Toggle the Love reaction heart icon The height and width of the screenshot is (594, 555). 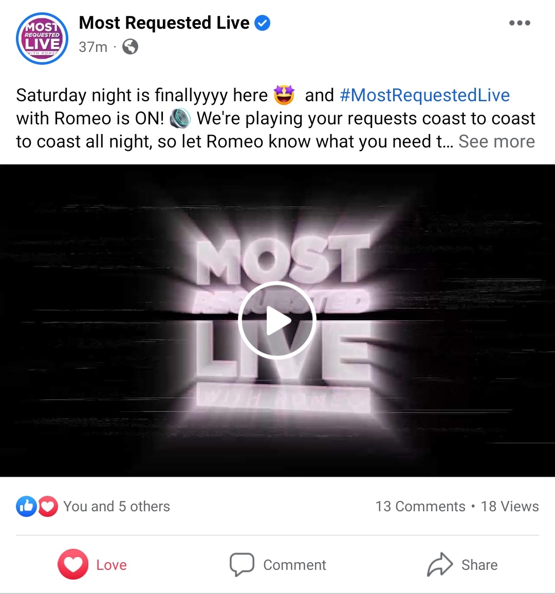click(73, 564)
